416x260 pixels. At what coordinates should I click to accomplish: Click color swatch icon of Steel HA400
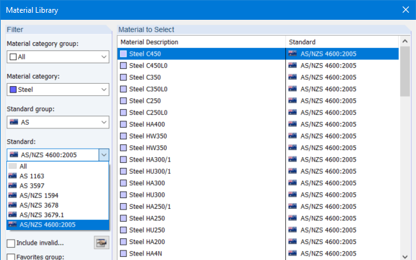coord(123,125)
